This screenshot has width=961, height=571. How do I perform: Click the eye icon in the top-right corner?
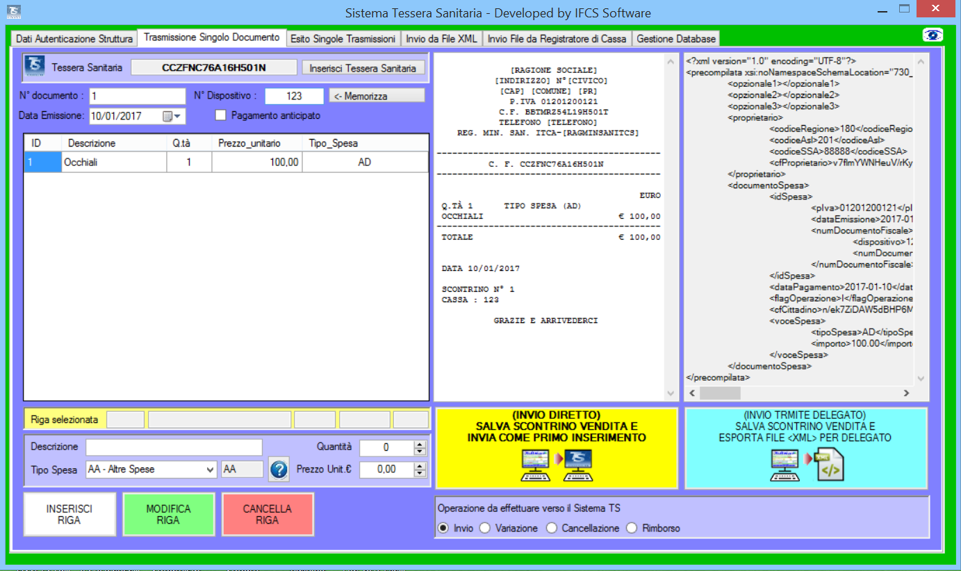[932, 35]
